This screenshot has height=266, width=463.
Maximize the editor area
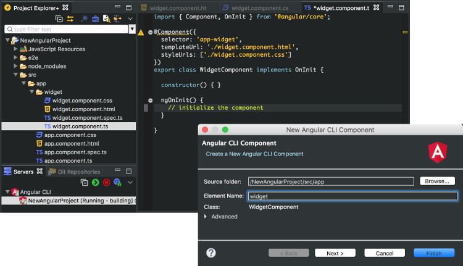[x=401, y=7]
